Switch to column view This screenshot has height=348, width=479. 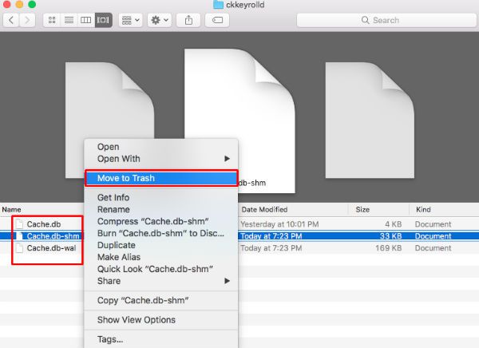86,20
